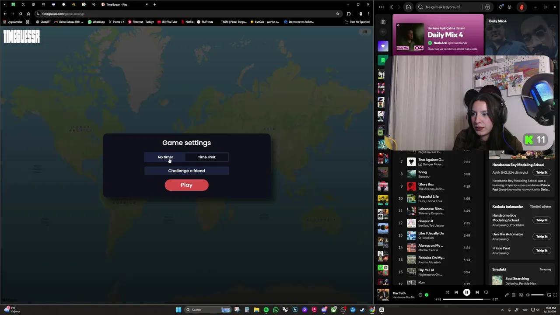
Task: Open lyrics with the microphone icon
Action: click(507, 295)
